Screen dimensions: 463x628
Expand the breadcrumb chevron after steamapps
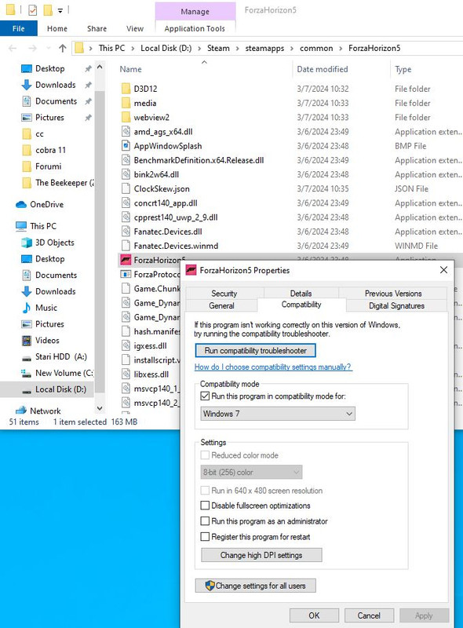pyautogui.click(x=292, y=49)
